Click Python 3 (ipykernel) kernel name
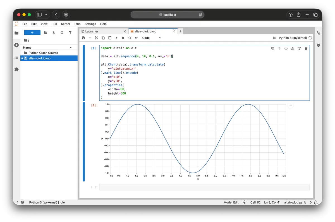The width and height of the screenshot is (335, 222). click(293, 38)
